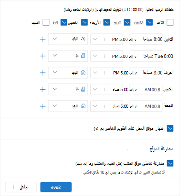Open Monday start time 8:00 صباحا box

click(x=146, y=39)
